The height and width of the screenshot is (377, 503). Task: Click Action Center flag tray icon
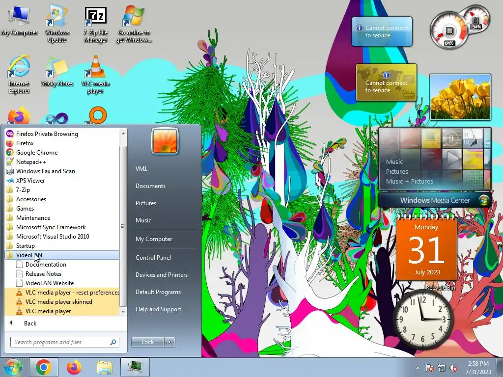[430, 368]
